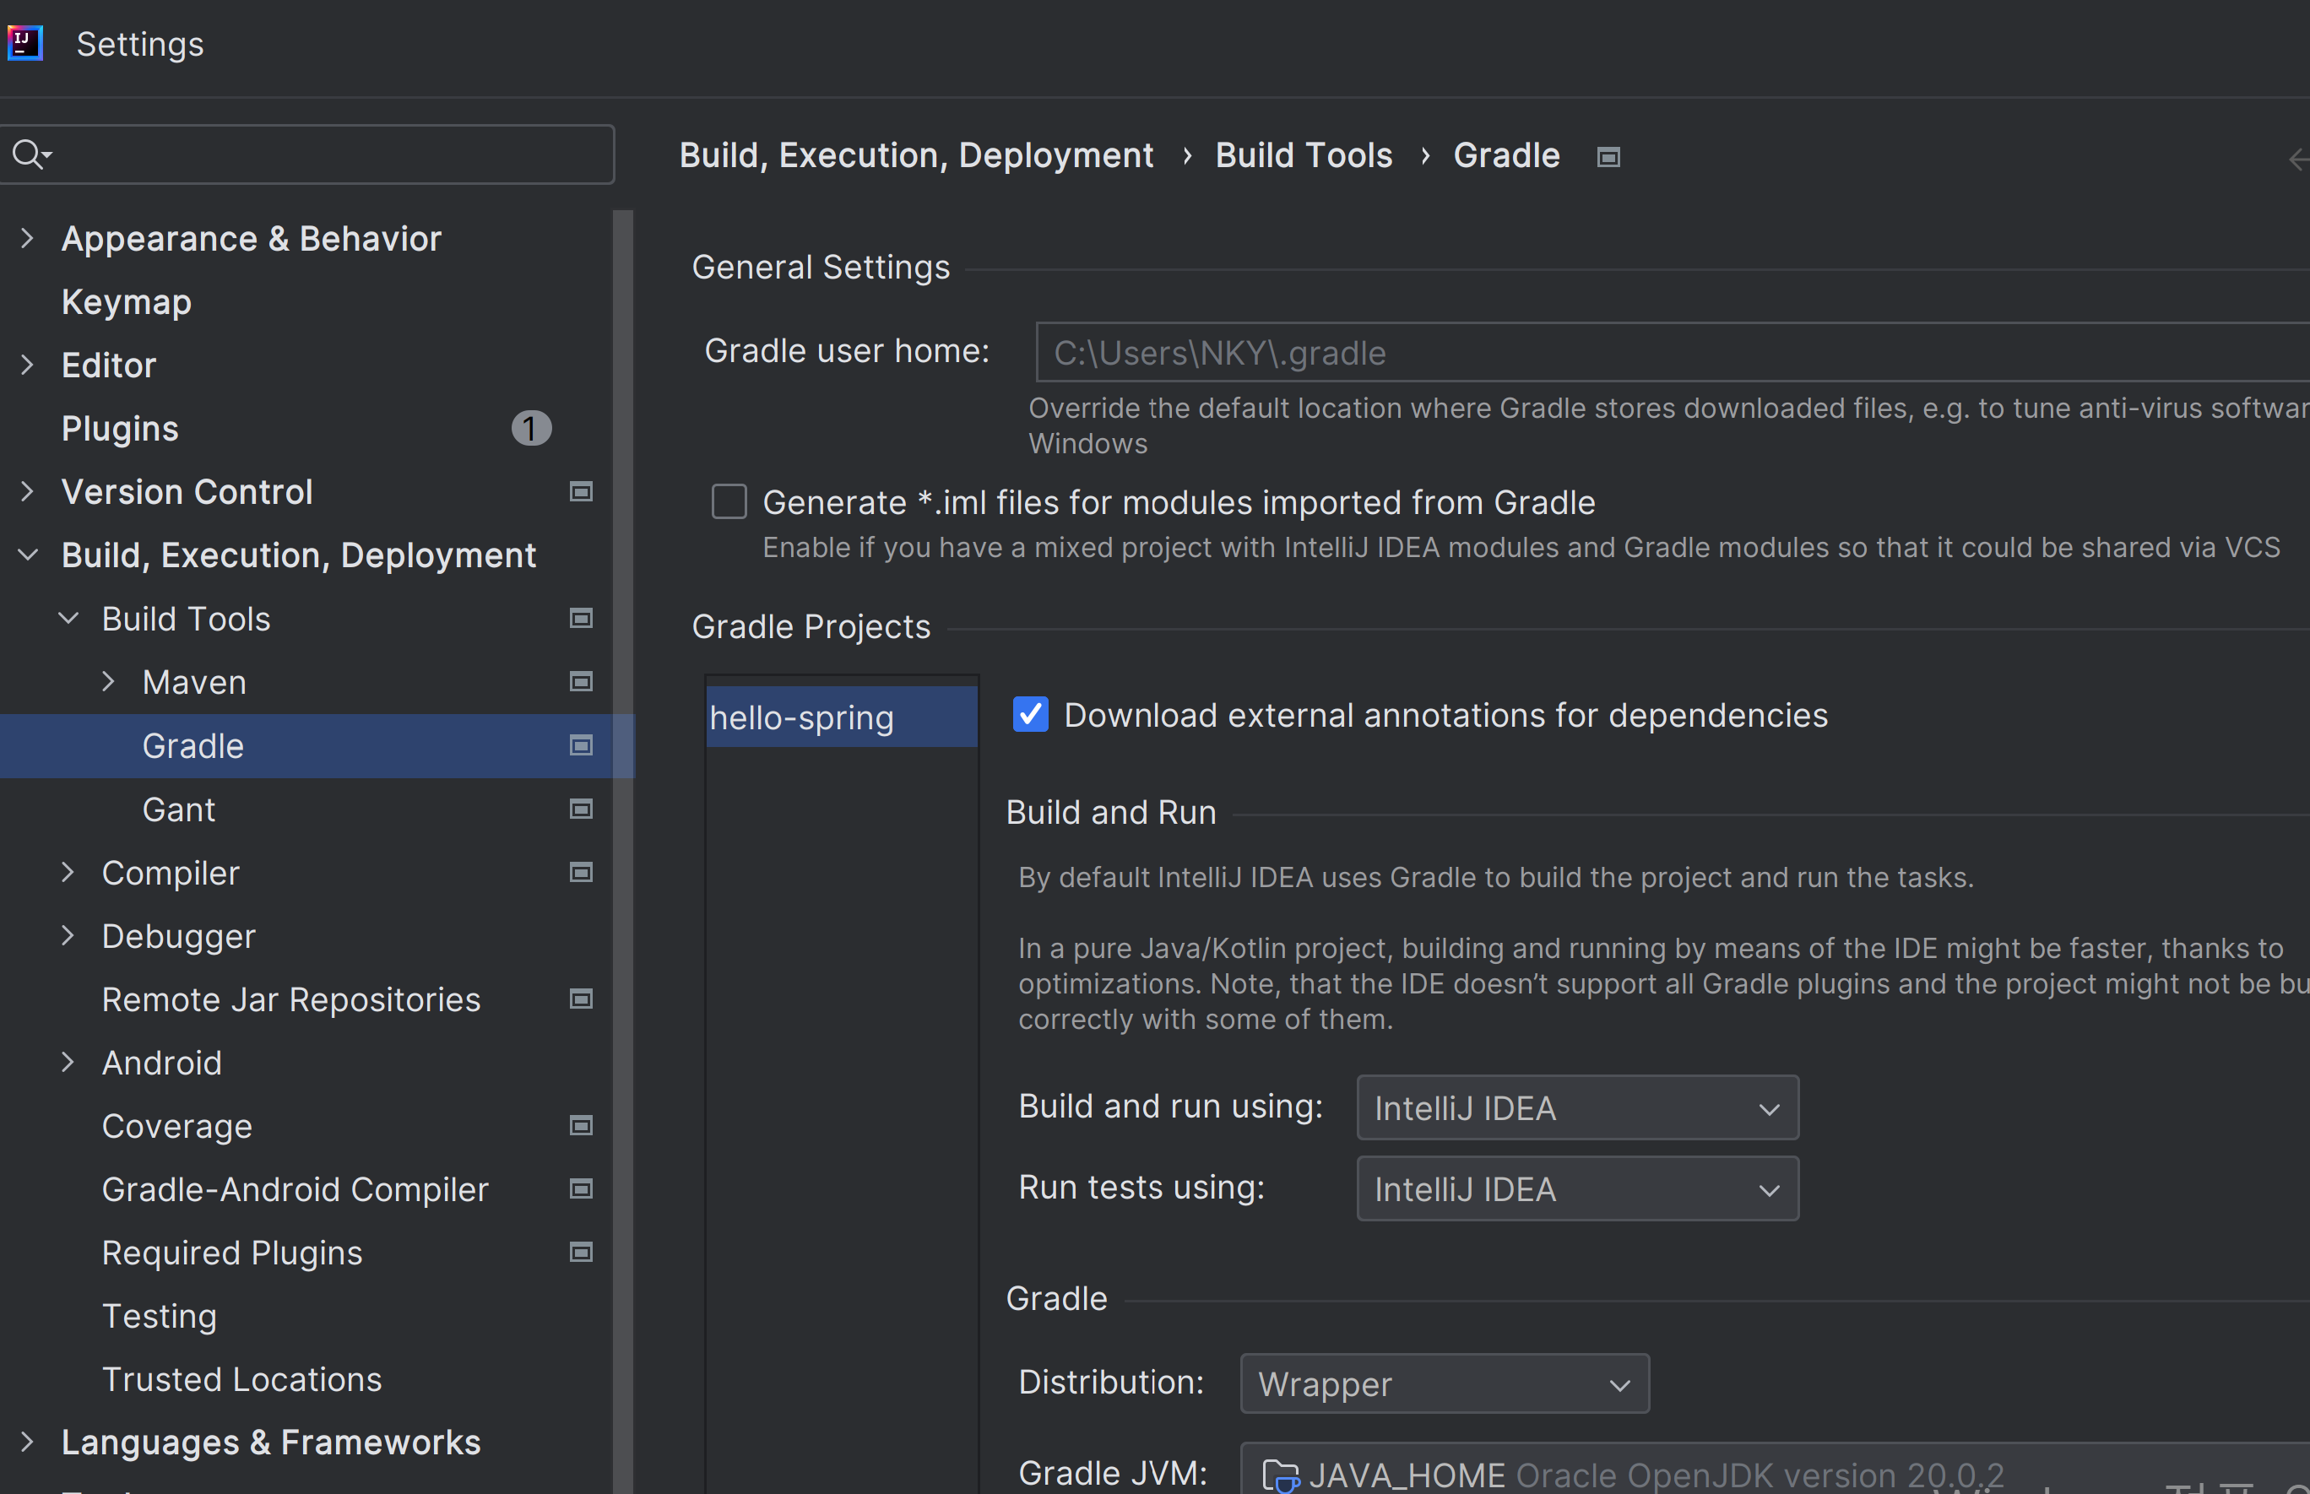Open Testing settings
Viewport: 2310px width, 1494px height.
(159, 1317)
